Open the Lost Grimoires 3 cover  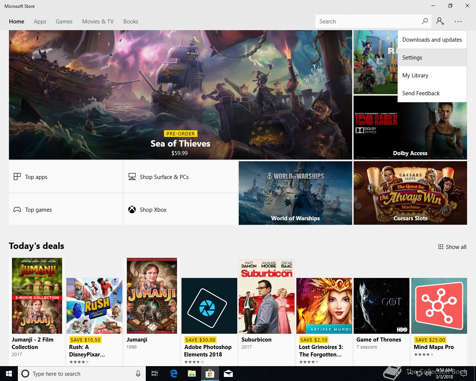click(x=324, y=306)
